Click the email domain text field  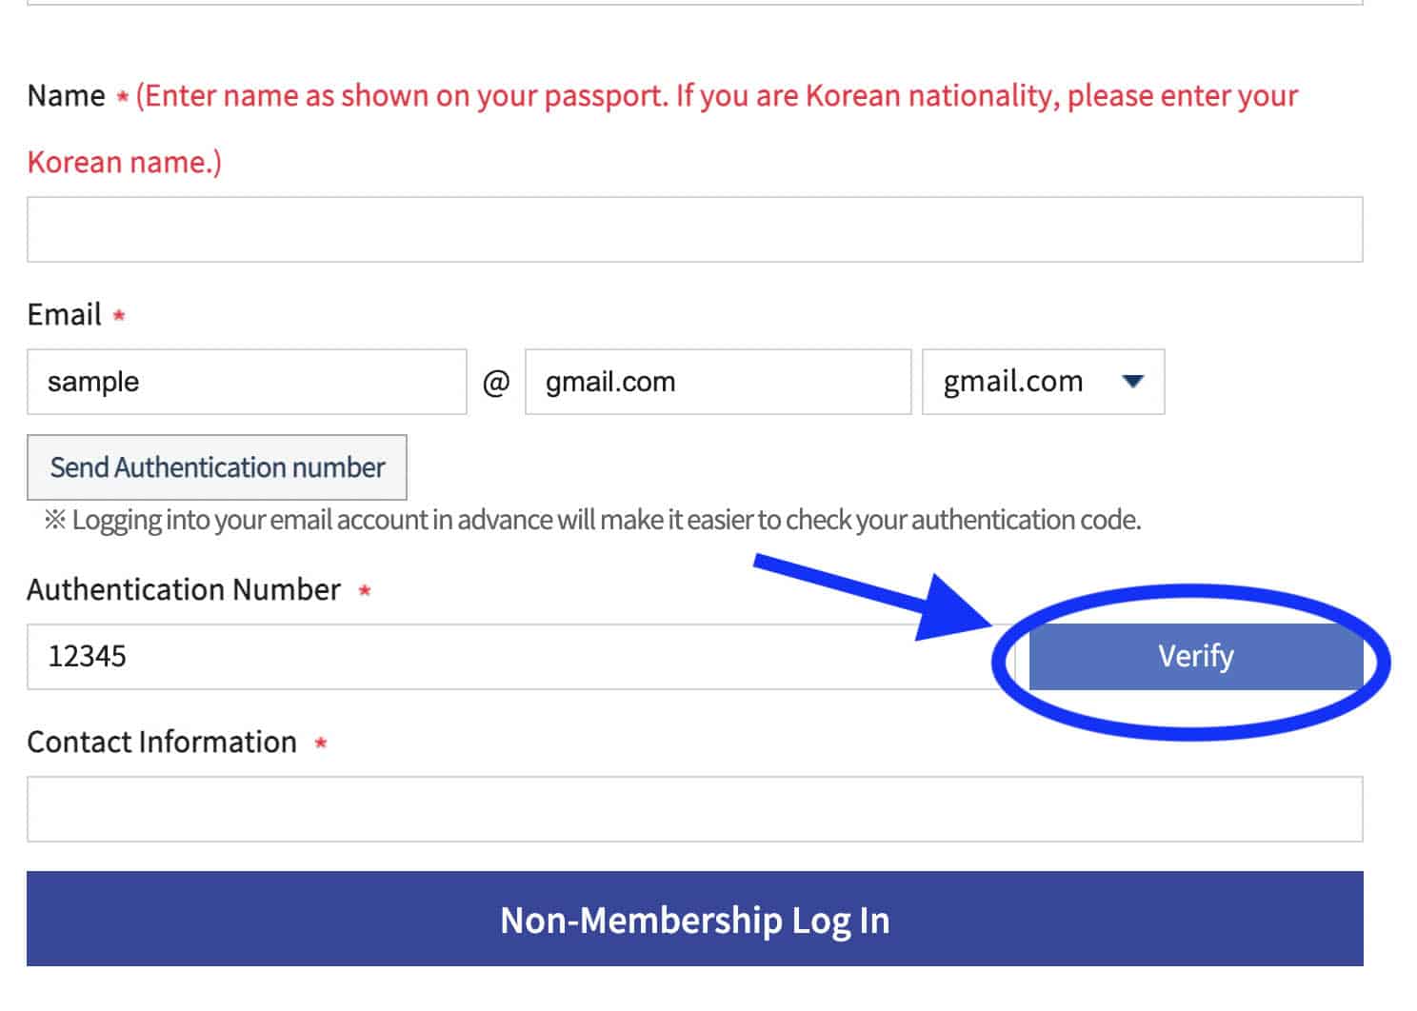coord(717,382)
